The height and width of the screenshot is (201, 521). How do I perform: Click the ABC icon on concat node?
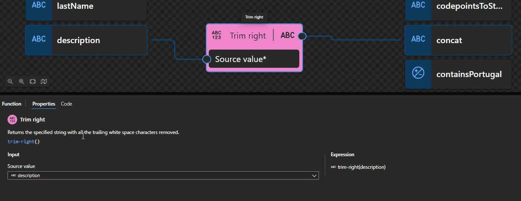point(418,39)
